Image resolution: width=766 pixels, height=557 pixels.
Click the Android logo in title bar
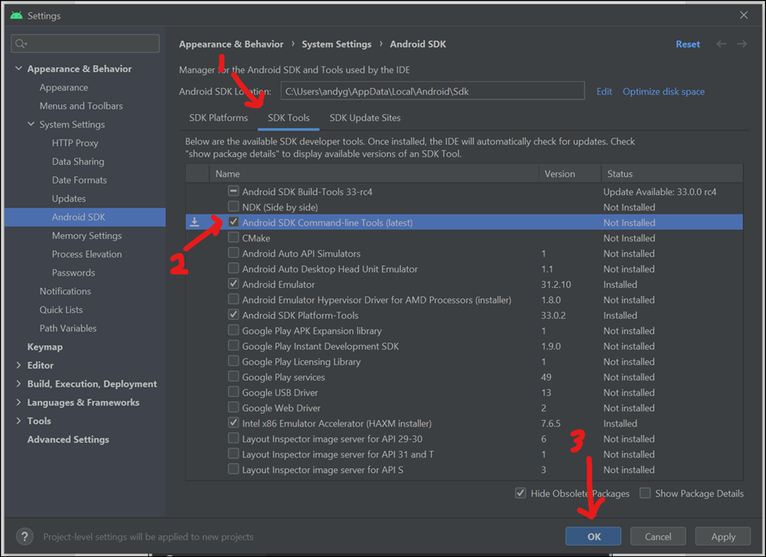coord(16,15)
